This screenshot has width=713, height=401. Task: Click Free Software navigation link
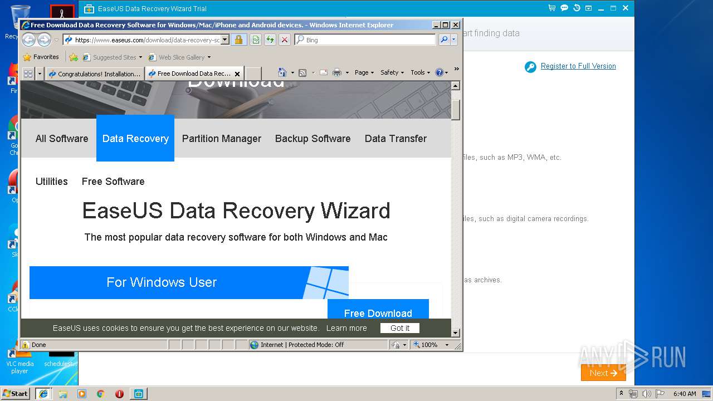coord(113,182)
